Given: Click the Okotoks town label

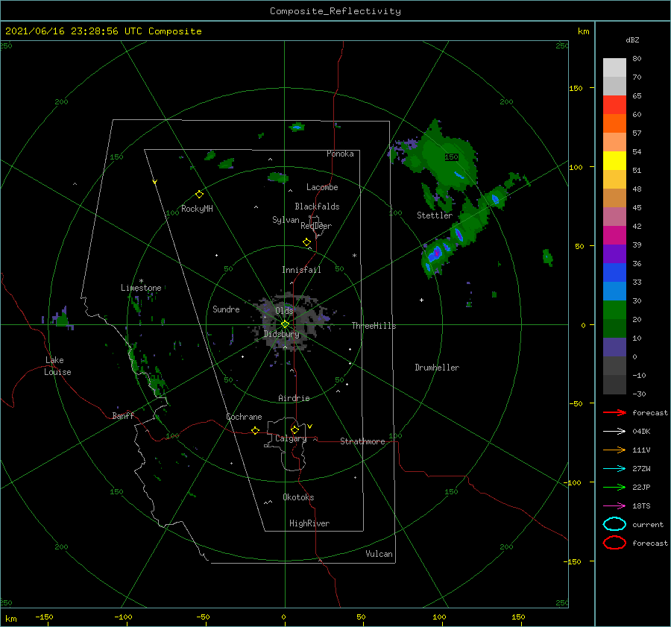Looking at the screenshot, I should pyautogui.click(x=298, y=497).
